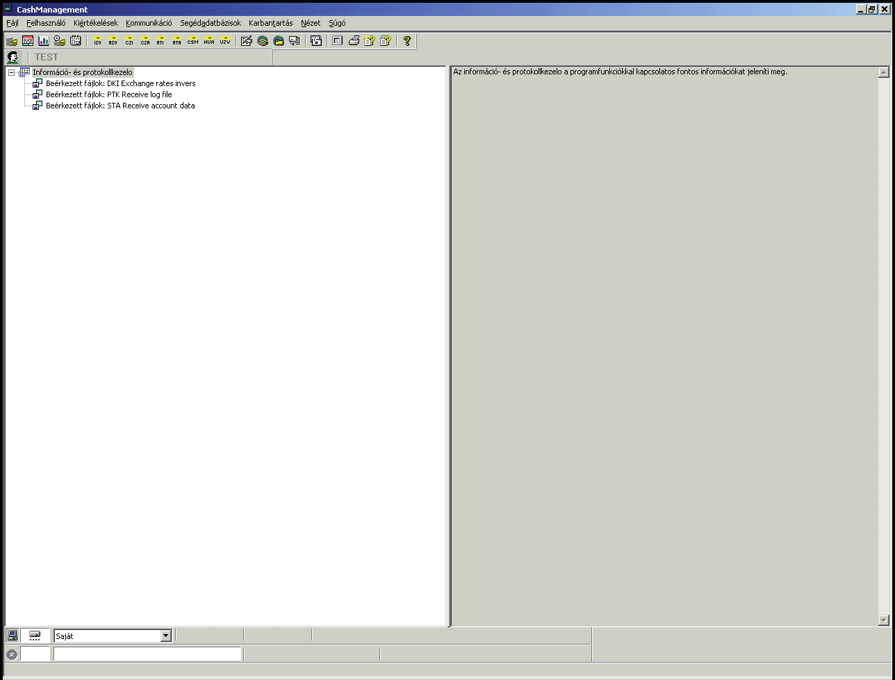Click the ATA toolbar button
Image resolution: width=895 pixels, height=680 pixels.
click(176, 41)
